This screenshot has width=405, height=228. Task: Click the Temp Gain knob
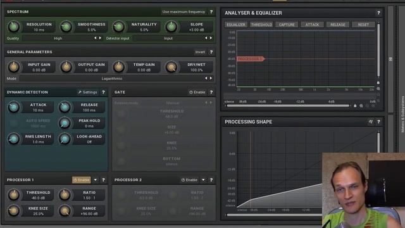click(x=118, y=67)
